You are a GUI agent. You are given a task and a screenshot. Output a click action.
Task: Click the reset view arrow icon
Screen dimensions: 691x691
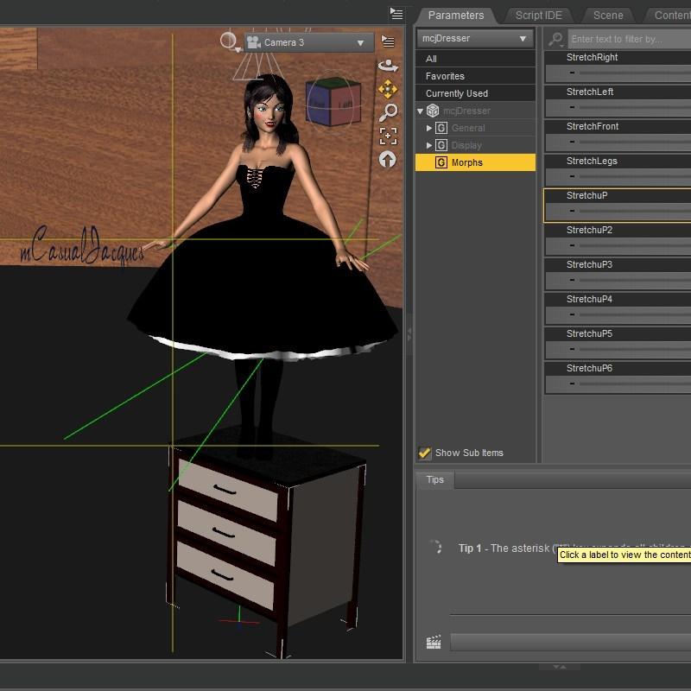pos(388,159)
